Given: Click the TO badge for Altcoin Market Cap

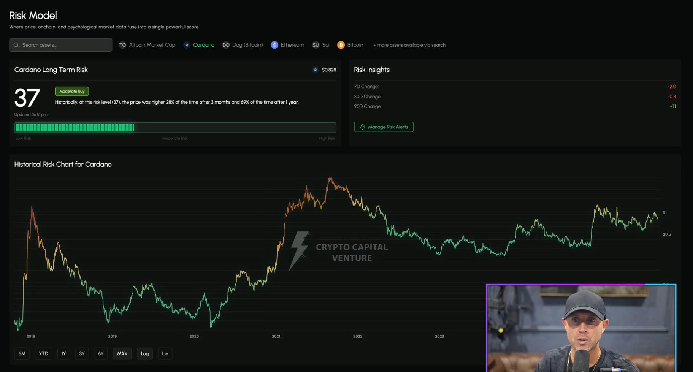Looking at the screenshot, I should [122, 45].
